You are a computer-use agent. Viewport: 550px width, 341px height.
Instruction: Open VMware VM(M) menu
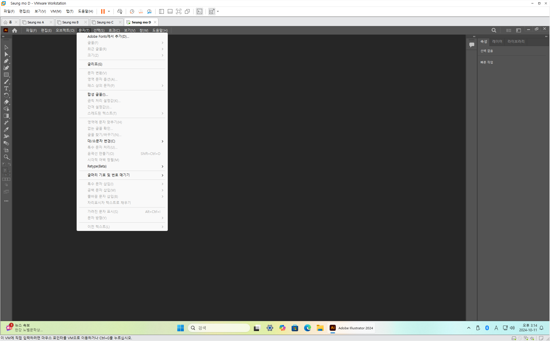[56, 11]
